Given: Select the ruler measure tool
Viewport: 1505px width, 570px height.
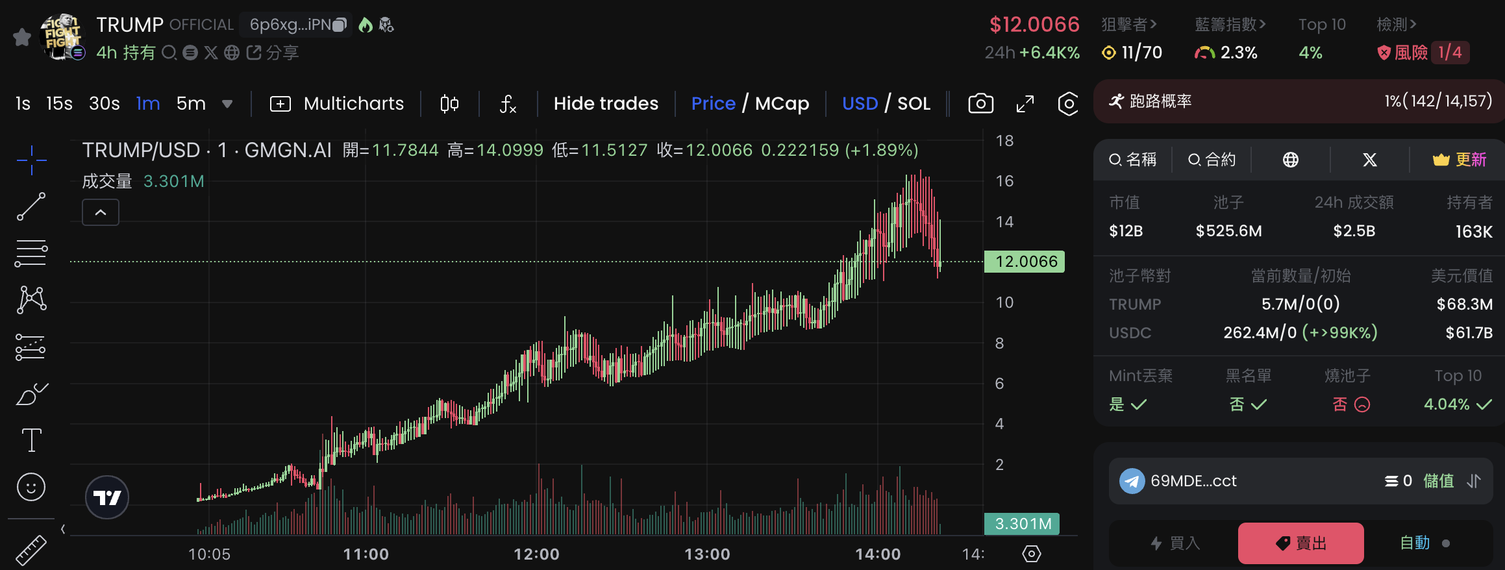Looking at the screenshot, I should point(31,549).
